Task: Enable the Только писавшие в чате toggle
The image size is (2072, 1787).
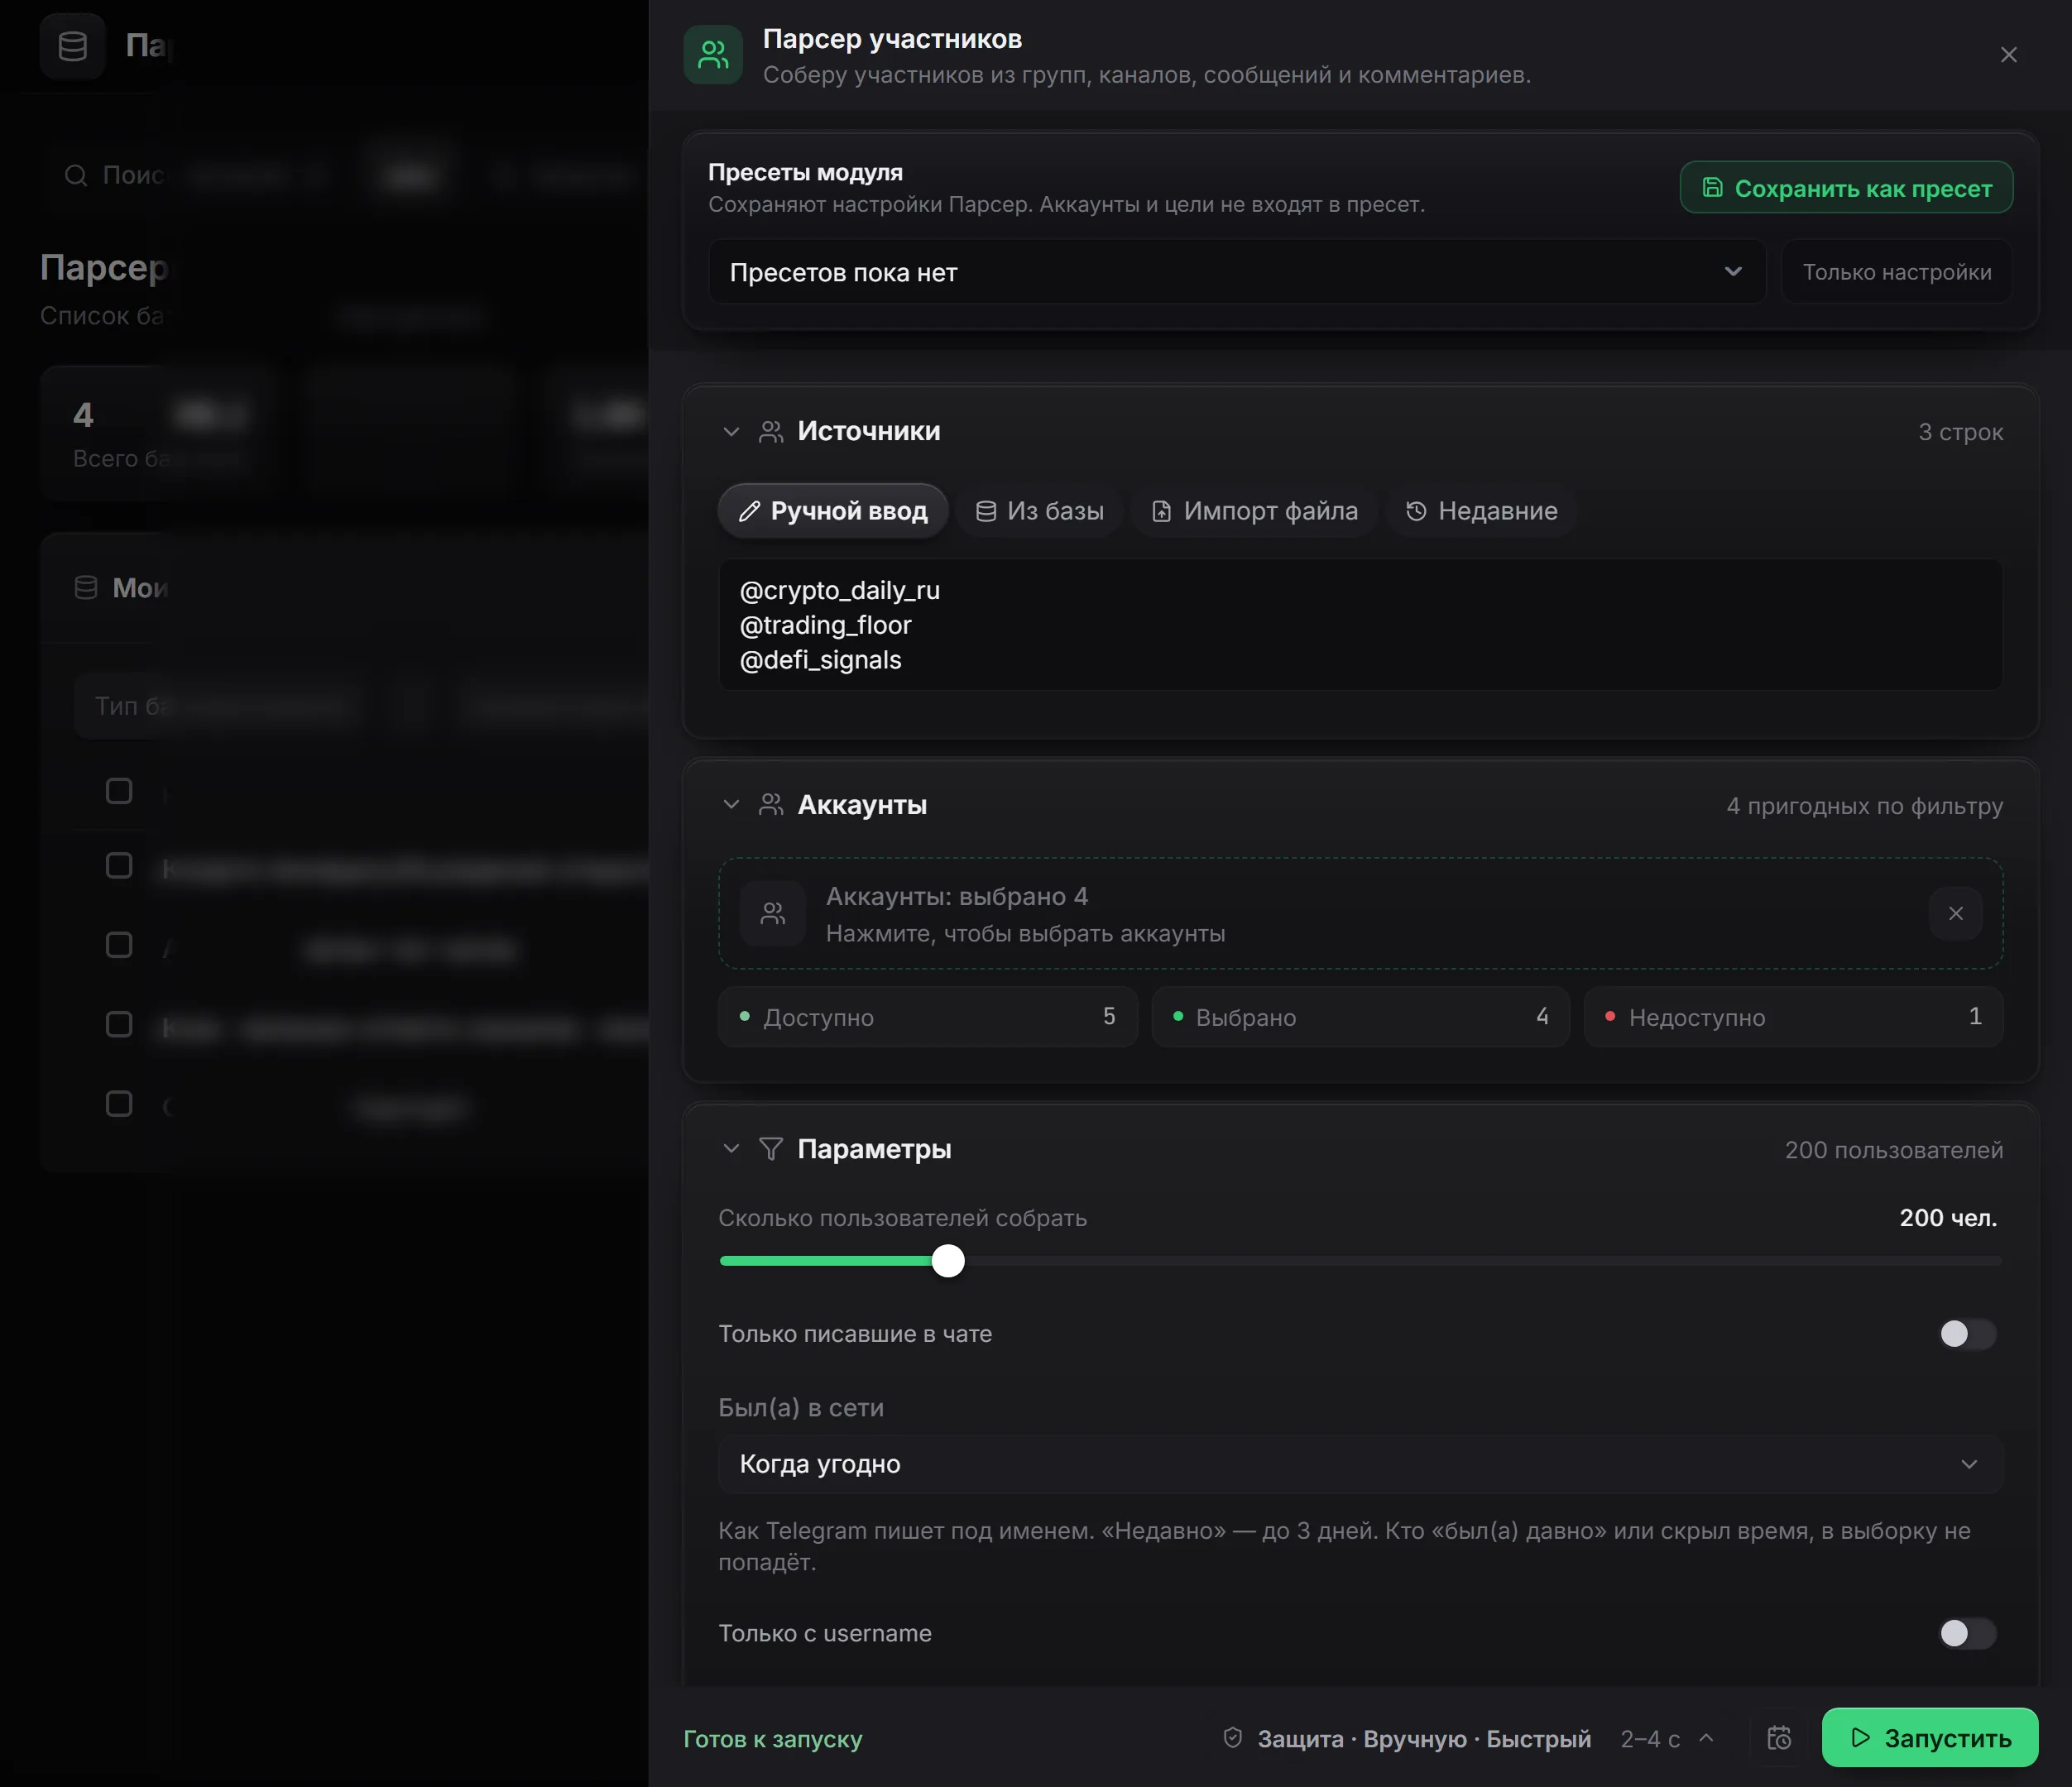Action: (x=1967, y=1334)
